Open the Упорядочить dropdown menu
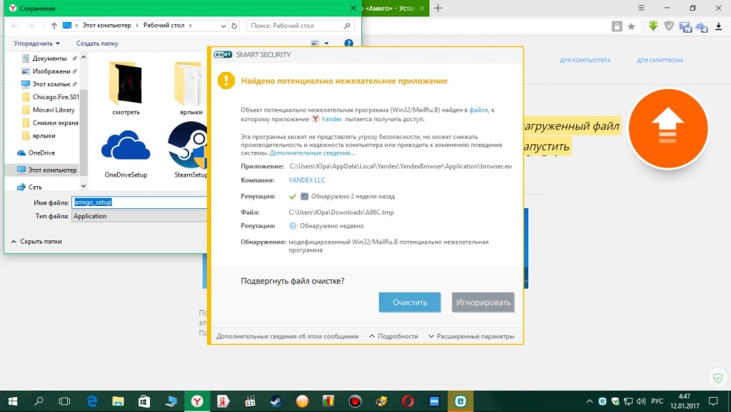 [x=37, y=43]
